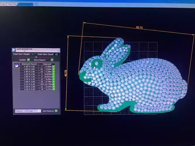Click the 0.94tw weight cell

tap(49, 69)
